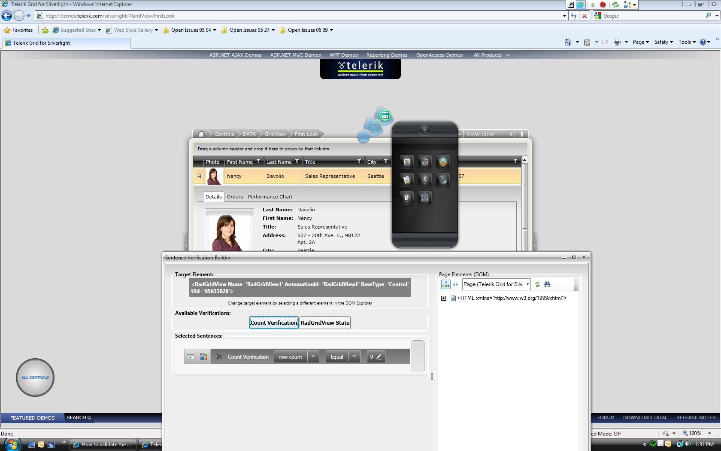Switch to the Orders tab
This screenshot has width=721, height=451.
click(x=235, y=197)
